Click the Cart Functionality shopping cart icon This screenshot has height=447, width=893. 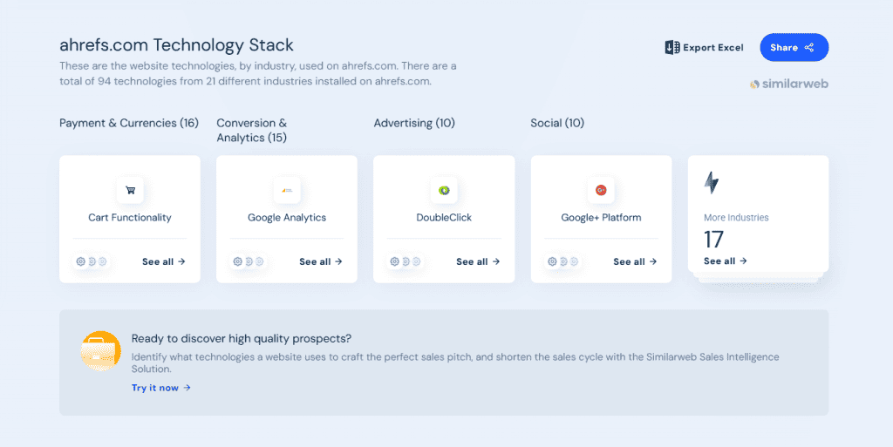point(130,190)
